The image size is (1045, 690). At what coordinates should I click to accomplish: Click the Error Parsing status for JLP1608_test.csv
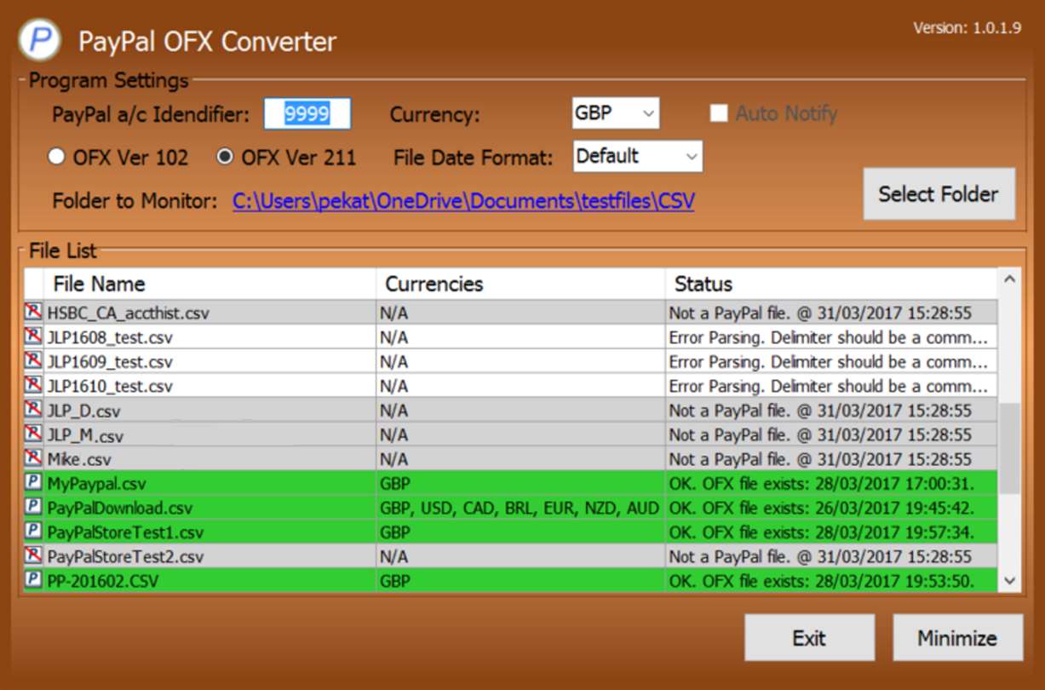click(829, 337)
